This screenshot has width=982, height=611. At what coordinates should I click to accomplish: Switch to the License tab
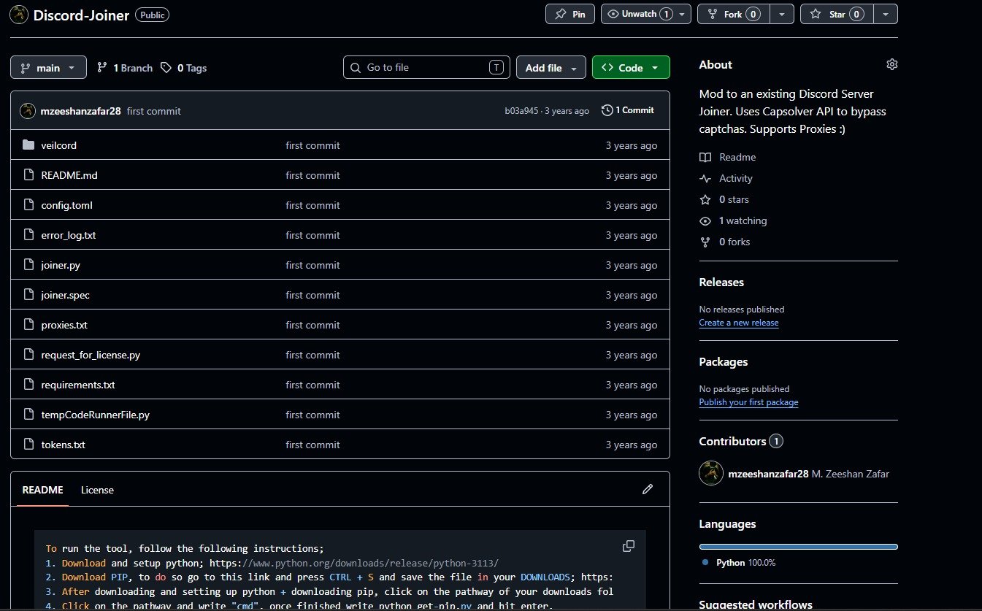pos(97,490)
